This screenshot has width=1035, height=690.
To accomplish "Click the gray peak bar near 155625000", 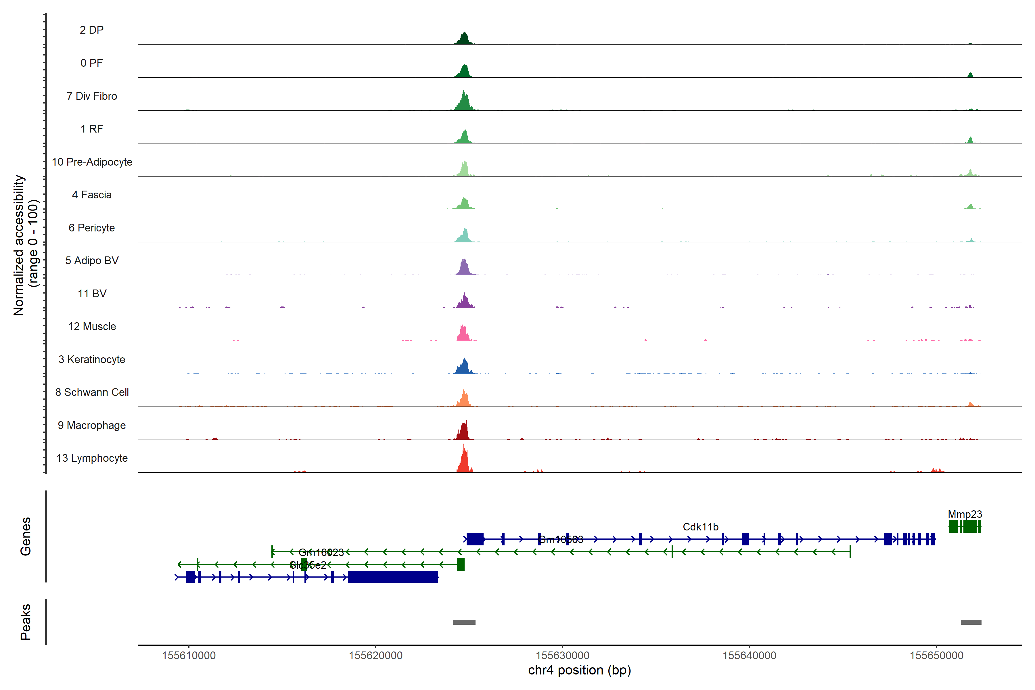I will [x=464, y=622].
